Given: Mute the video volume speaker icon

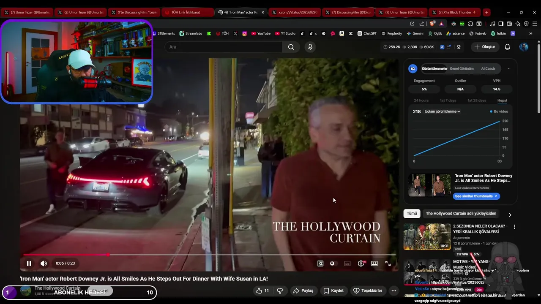Looking at the screenshot, I should pos(44,263).
